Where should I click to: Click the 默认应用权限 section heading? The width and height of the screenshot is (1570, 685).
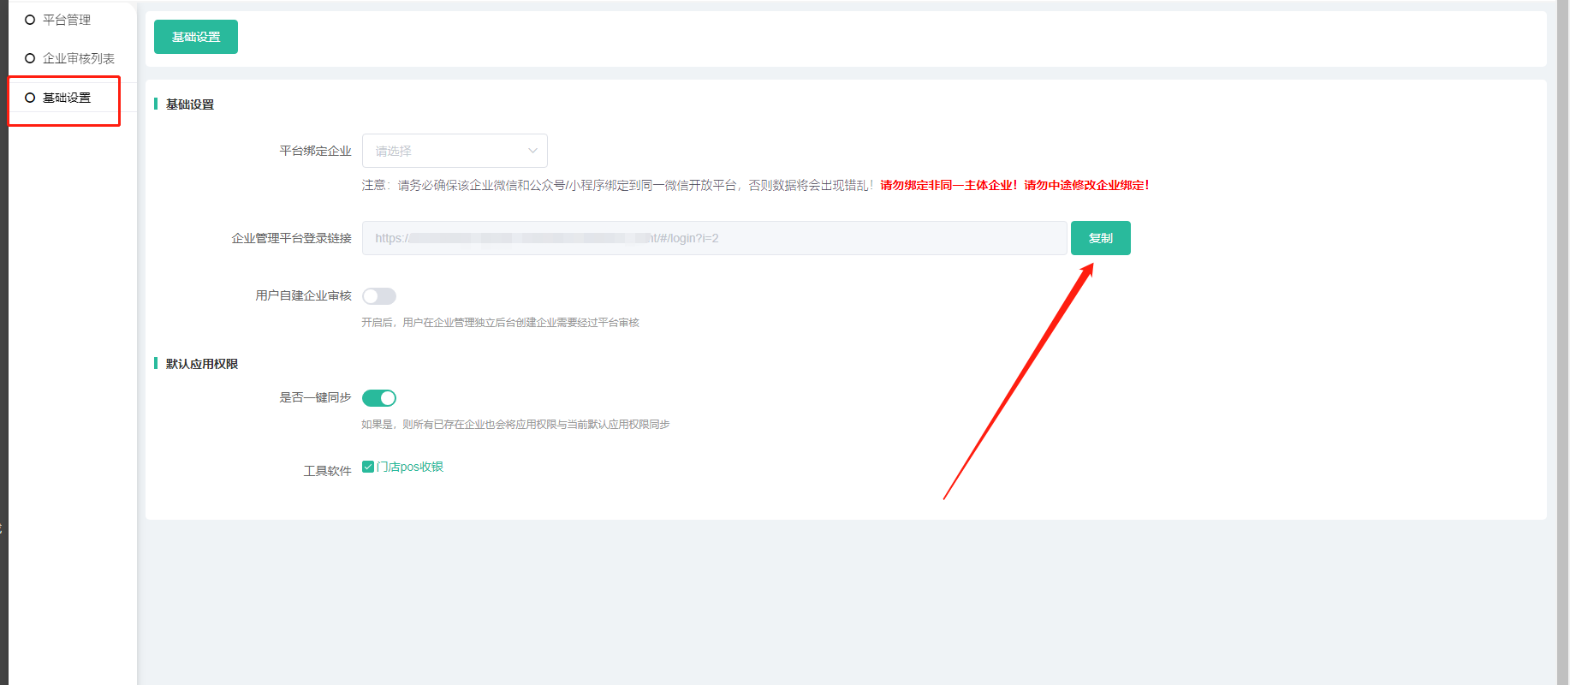click(202, 364)
